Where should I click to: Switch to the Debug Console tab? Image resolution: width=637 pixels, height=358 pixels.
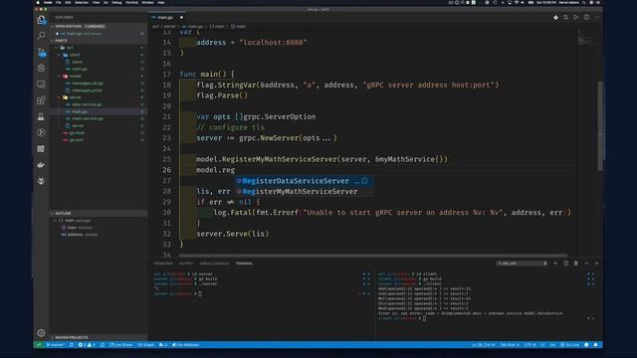pyautogui.click(x=214, y=264)
